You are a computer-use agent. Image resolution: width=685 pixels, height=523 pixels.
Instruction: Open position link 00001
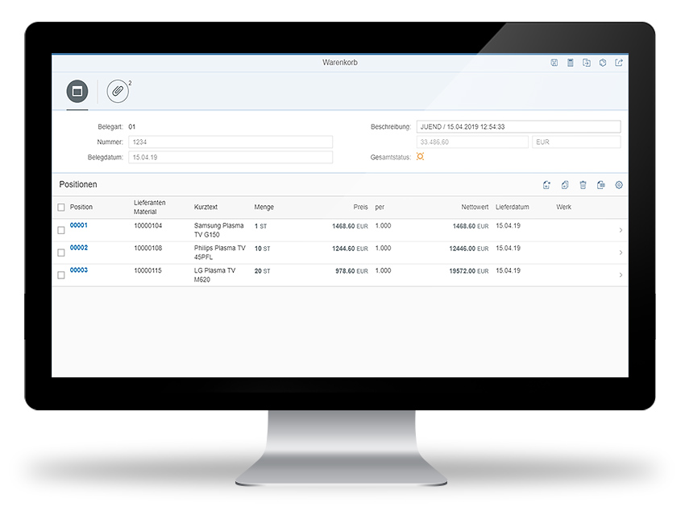[x=79, y=225]
